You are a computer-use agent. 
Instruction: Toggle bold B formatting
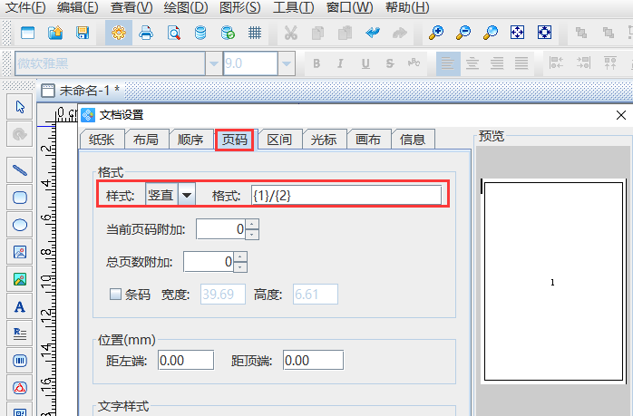click(x=316, y=63)
